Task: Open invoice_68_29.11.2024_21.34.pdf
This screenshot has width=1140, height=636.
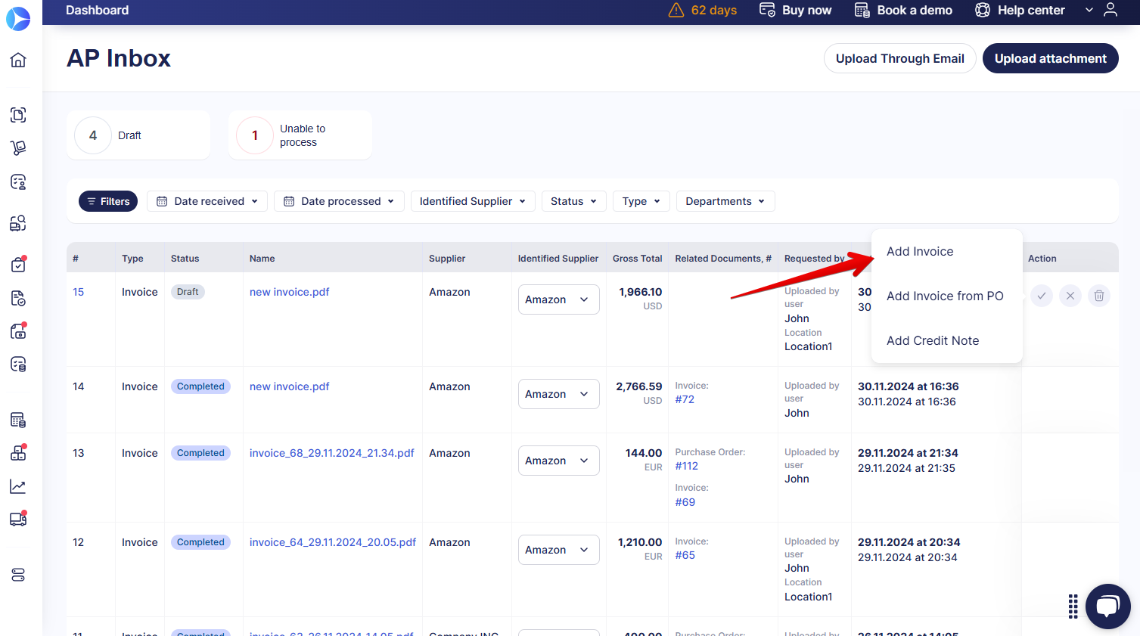Action: tap(332, 453)
